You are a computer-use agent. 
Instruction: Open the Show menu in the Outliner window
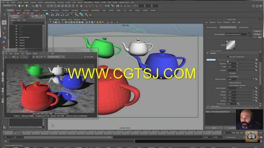(19, 20)
